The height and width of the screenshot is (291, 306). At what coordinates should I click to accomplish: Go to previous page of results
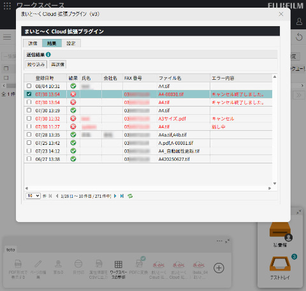(57, 196)
